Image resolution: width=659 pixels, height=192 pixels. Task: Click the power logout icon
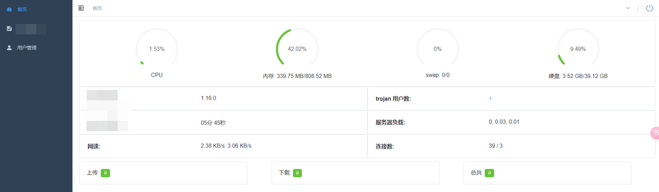[x=649, y=8]
